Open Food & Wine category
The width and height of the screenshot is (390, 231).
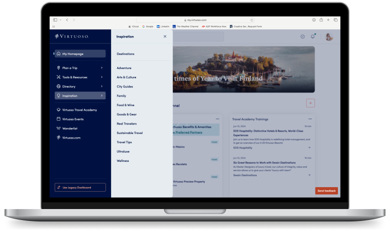click(125, 105)
